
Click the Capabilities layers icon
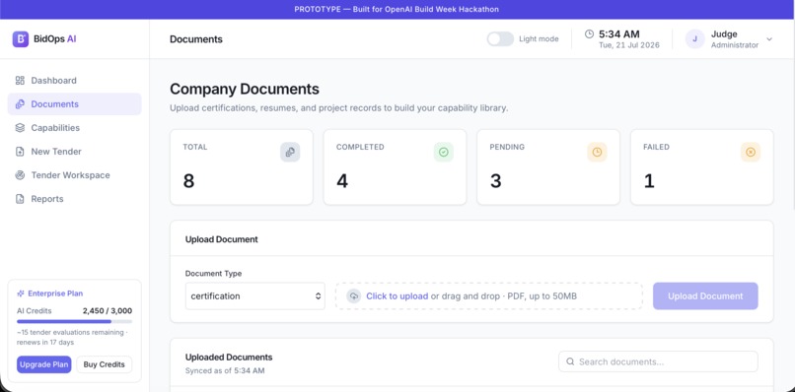[20, 128]
